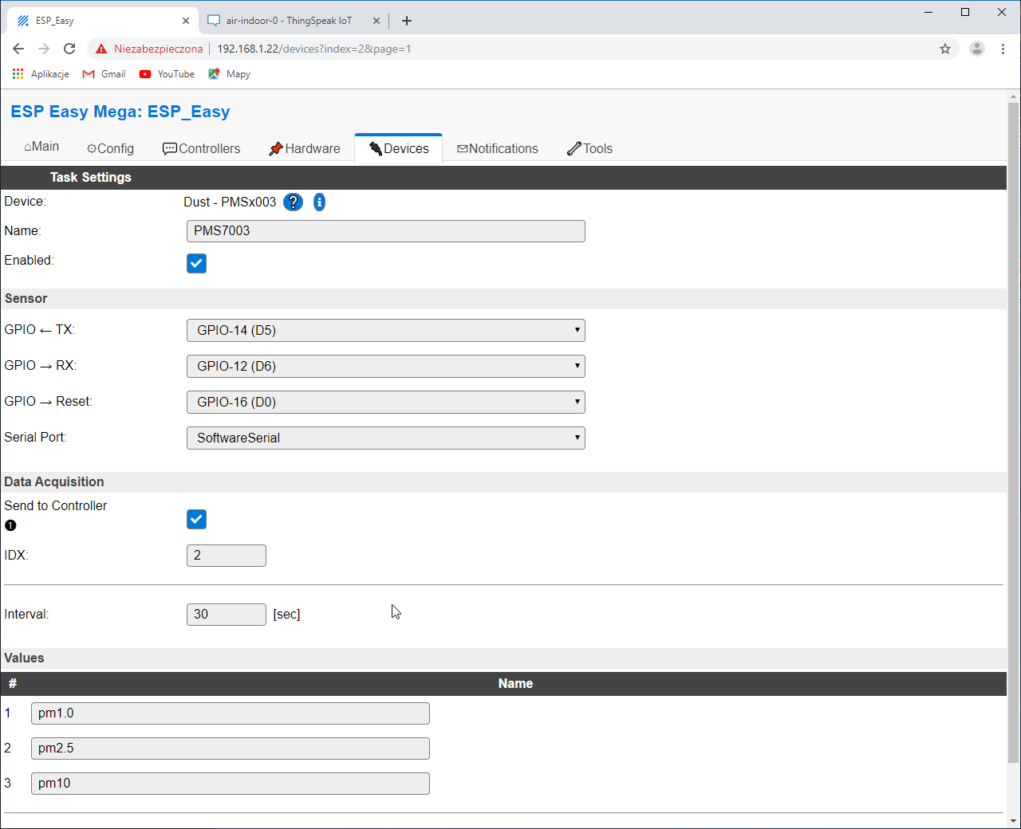Click the scrollbar down arrow
This screenshot has width=1021, height=829.
click(x=1013, y=821)
